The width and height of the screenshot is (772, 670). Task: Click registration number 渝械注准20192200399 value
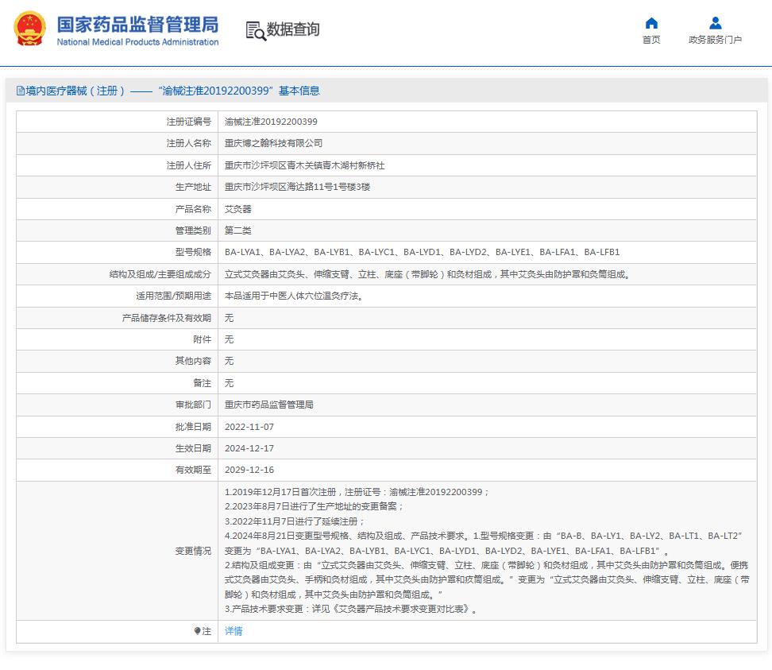(x=271, y=122)
